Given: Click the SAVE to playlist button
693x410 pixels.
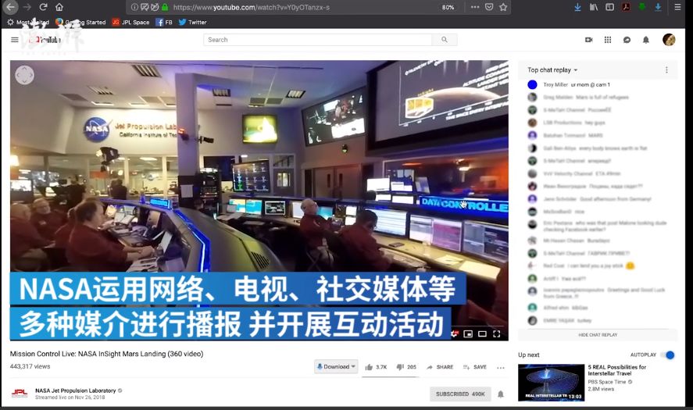Looking at the screenshot, I should click(475, 367).
